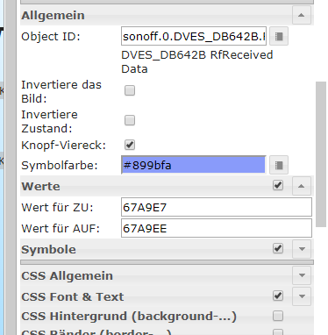Click the 'Object ID:' label
This screenshot has height=335, width=328.
[x=51, y=37]
